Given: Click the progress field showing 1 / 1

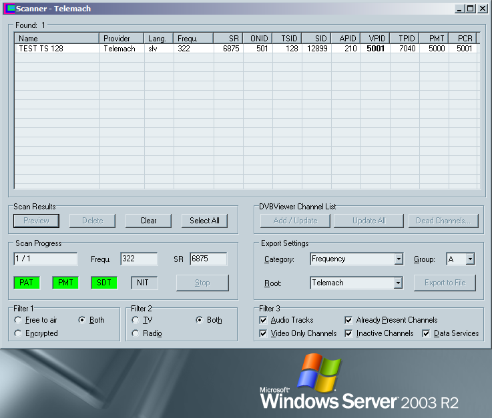Looking at the screenshot, I should click(45, 259).
